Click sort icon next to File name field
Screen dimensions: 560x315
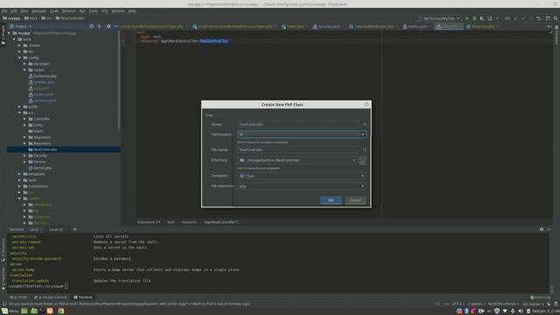pos(364,150)
